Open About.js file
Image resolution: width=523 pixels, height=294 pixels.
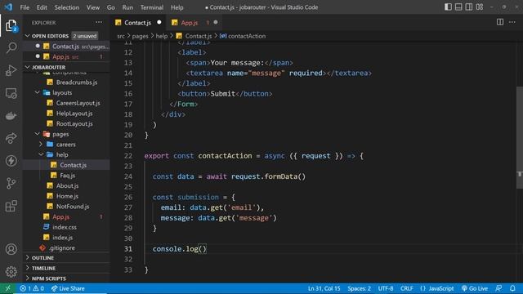[x=67, y=185]
